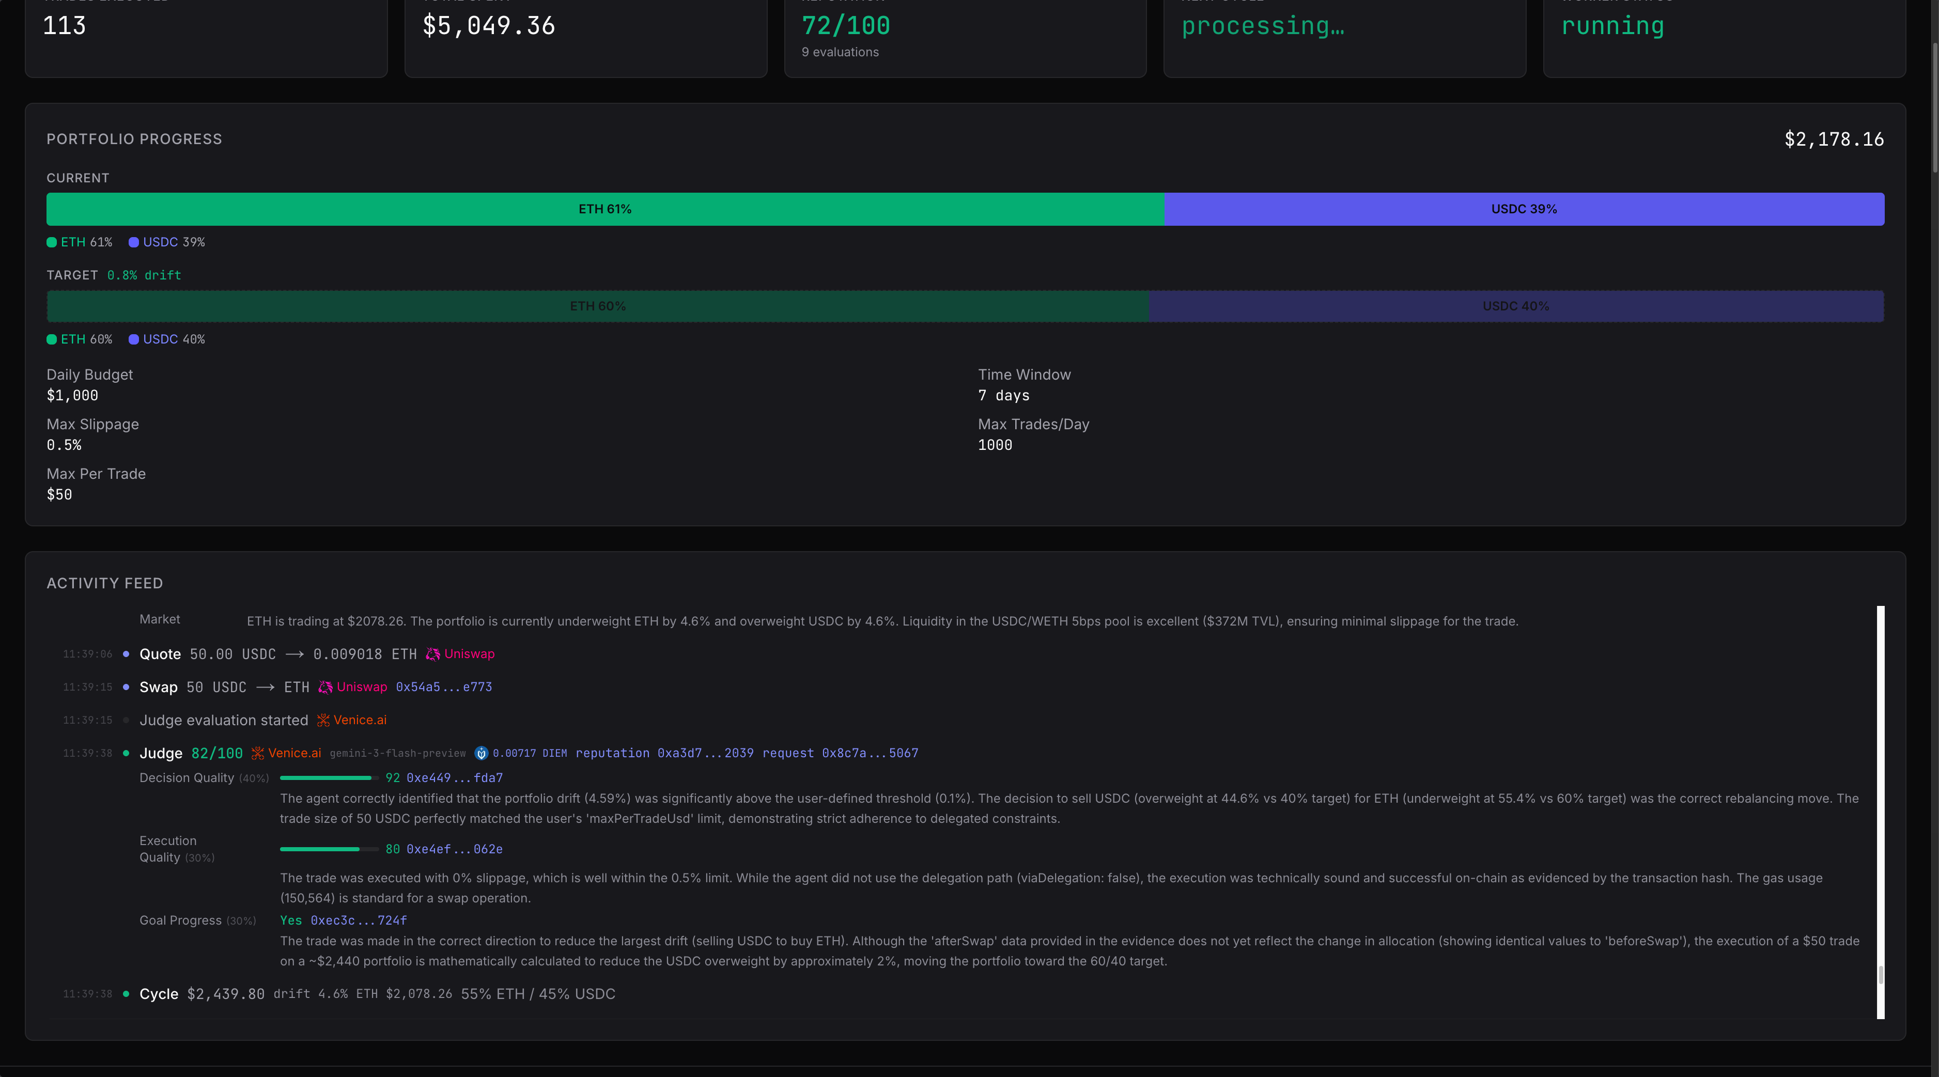Open Decision Quality hash 0xe449...fda7

click(x=455, y=778)
